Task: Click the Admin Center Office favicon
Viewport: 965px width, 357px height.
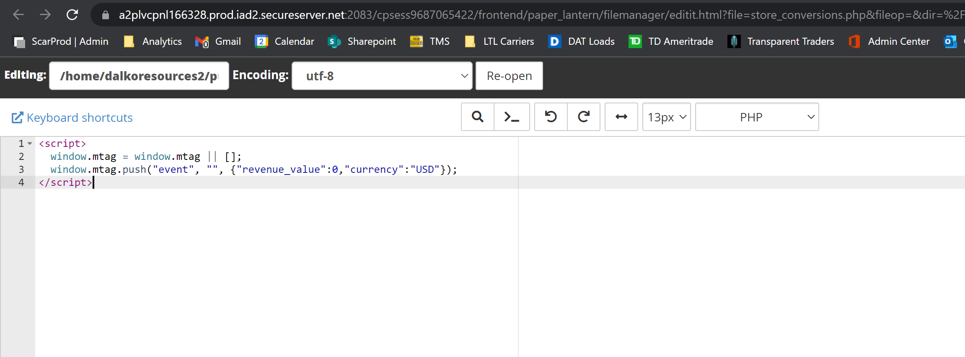Action: point(854,41)
